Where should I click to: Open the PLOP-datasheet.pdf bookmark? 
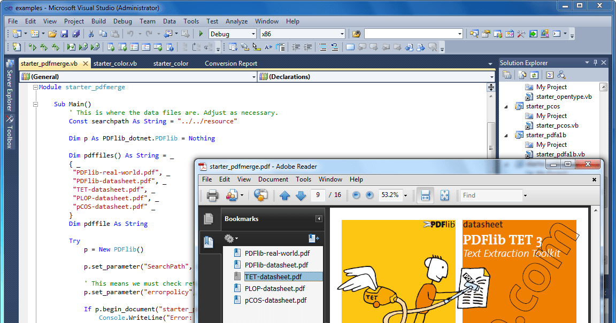click(x=275, y=288)
